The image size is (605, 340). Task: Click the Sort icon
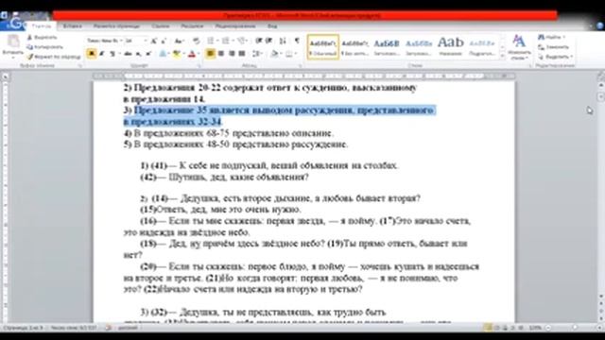283,41
